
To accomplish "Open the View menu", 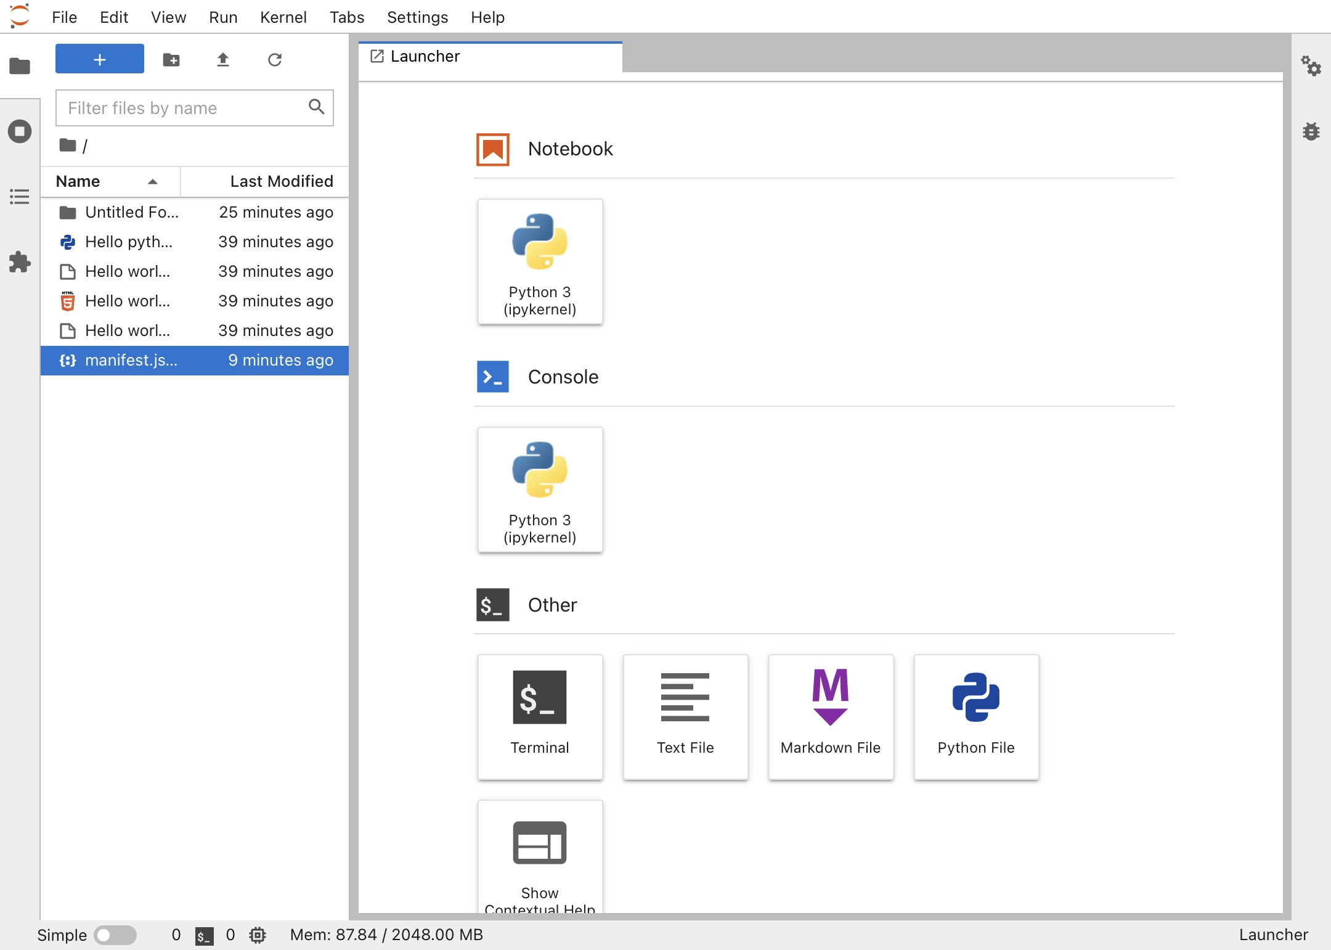I will point(168,17).
